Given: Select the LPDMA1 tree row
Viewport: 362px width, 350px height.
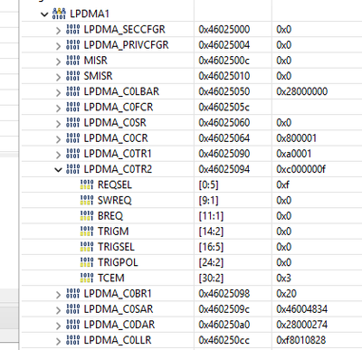Looking at the screenshot, I should click(x=192, y=14).
